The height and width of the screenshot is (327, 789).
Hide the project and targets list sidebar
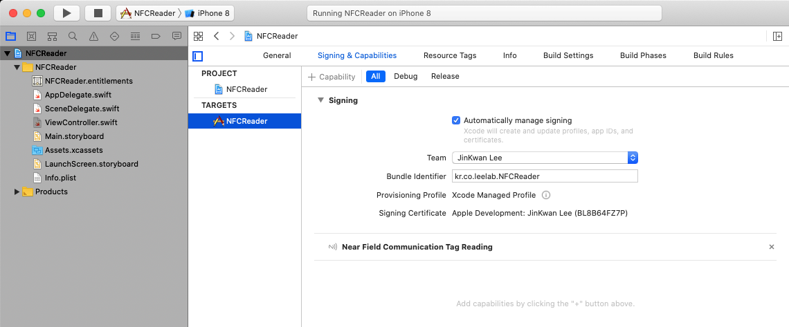point(198,56)
